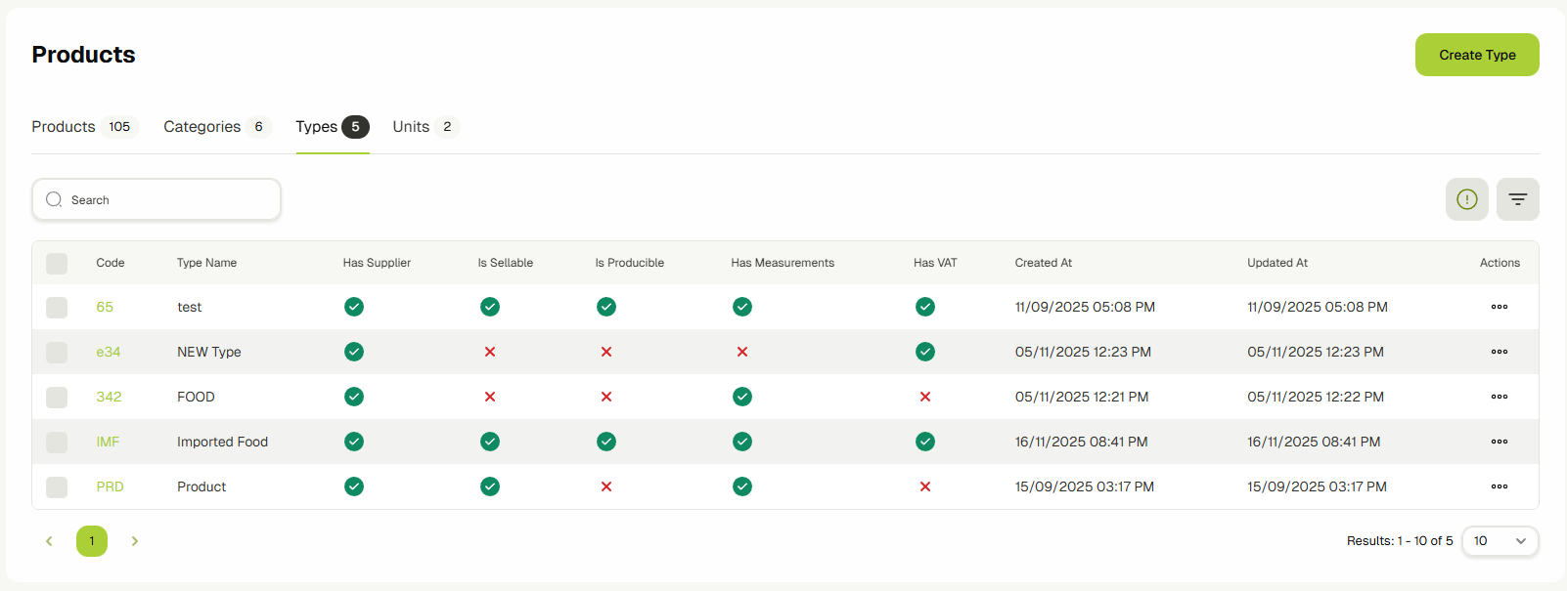
Task: Select checkbox for NEW Type row
Action: (57, 352)
